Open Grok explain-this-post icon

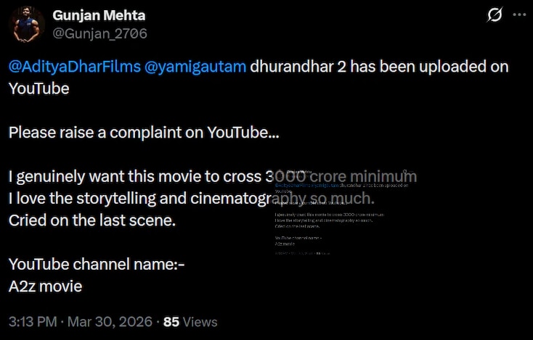[x=496, y=14]
